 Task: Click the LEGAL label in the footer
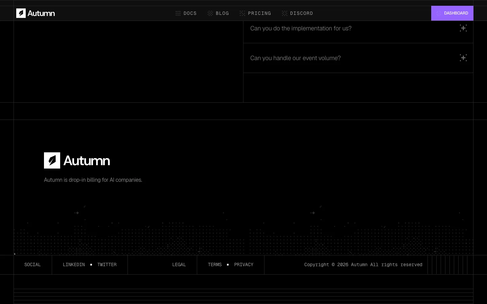pyautogui.click(x=179, y=264)
